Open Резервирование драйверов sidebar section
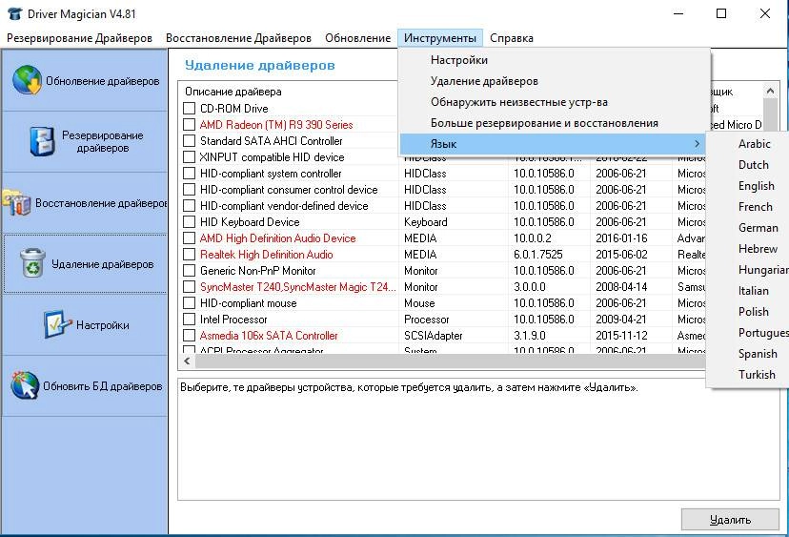This screenshot has width=789, height=537. (85, 141)
